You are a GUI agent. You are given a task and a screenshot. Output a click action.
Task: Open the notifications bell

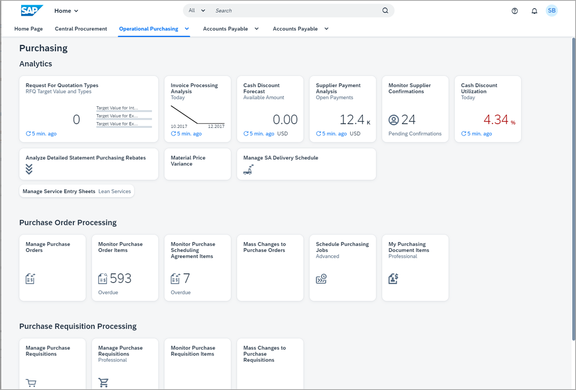534,11
